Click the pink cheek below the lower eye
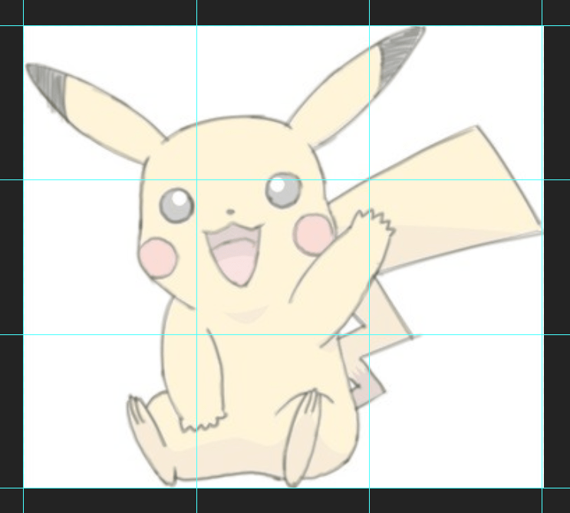 tap(158, 258)
